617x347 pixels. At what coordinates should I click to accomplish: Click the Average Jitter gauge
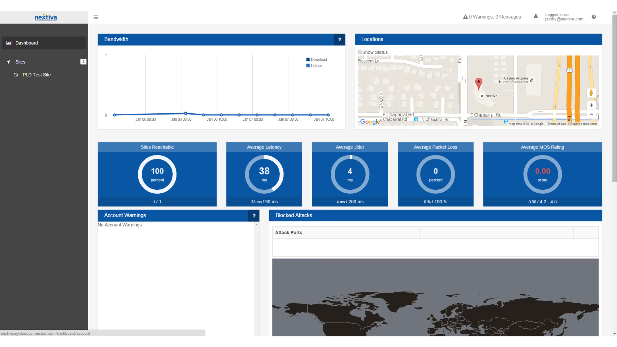point(350,174)
